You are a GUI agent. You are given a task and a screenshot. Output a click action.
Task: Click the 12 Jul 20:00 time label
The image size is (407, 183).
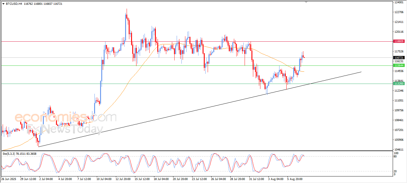(123, 179)
